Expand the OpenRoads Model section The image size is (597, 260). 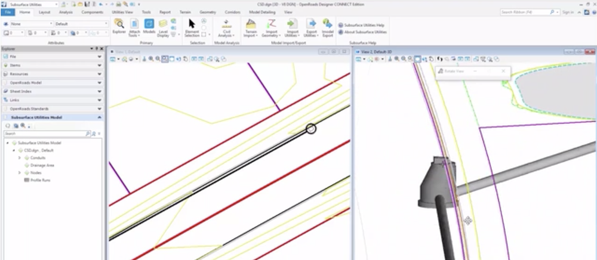52,83
